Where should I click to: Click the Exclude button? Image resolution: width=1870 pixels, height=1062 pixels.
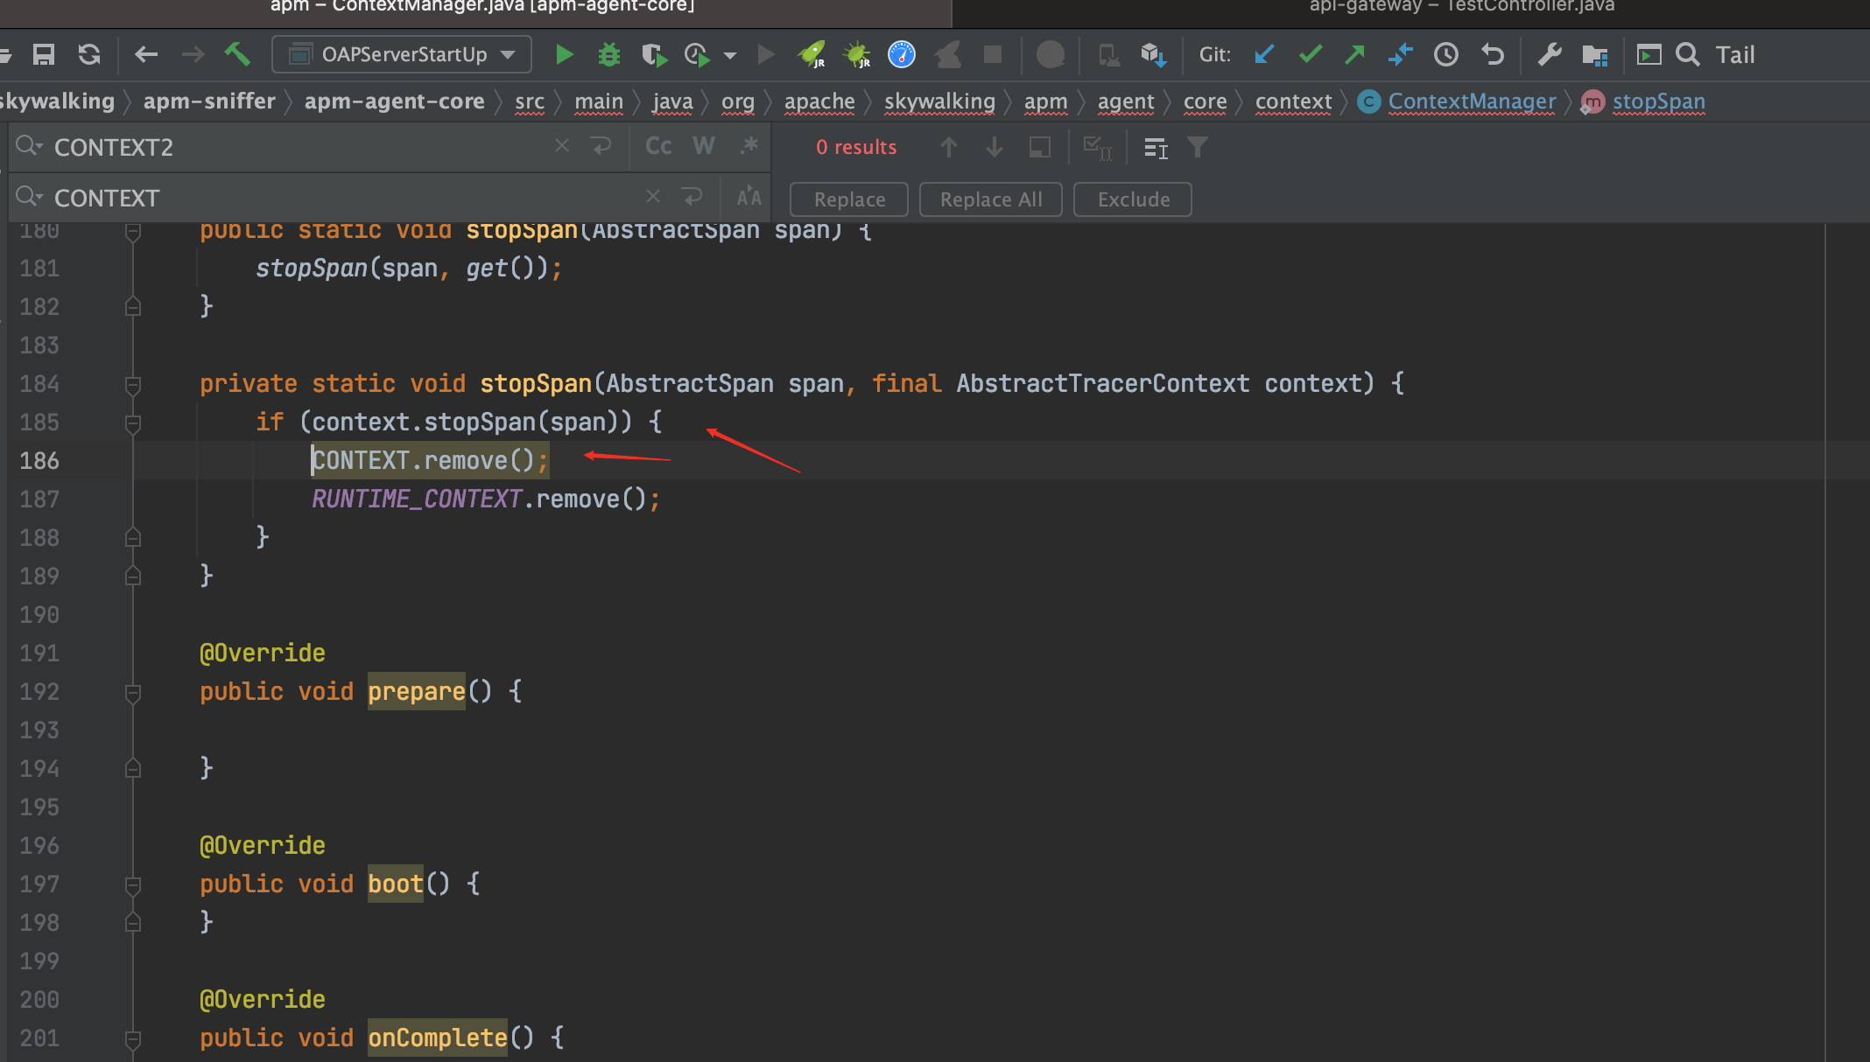(x=1133, y=199)
